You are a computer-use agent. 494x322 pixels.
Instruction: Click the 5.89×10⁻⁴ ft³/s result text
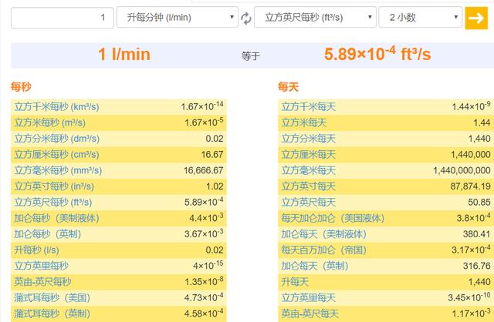tap(377, 54)
